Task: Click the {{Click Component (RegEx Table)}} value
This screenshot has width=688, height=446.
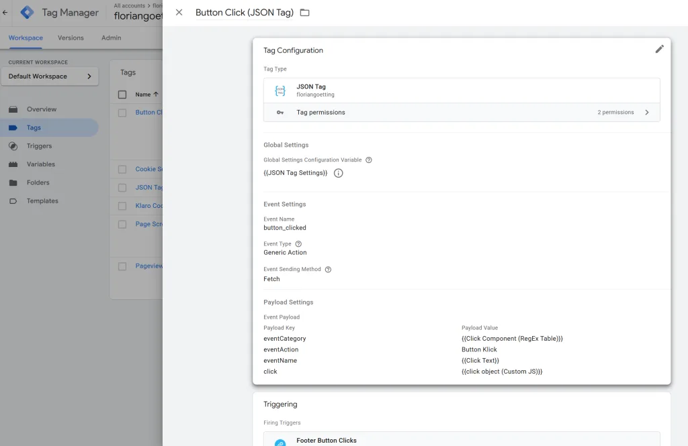Action: click(512, 339)
